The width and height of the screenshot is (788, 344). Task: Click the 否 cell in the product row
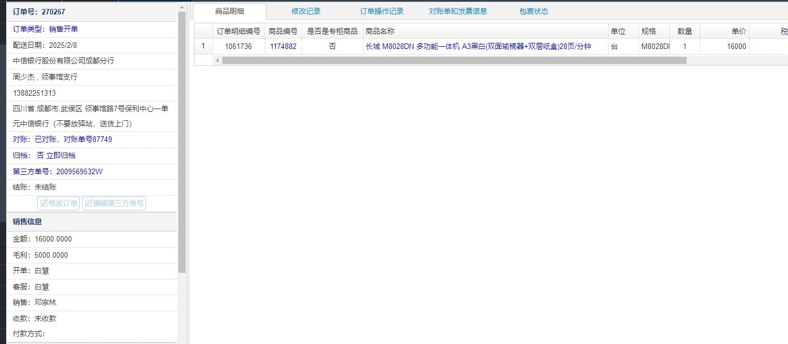pyautogui.click(x=333, y=47)
